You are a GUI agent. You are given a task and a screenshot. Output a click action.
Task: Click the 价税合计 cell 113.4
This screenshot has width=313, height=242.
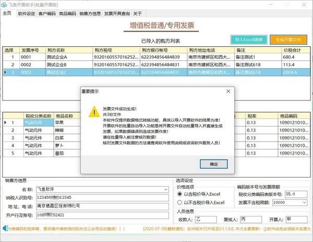point(296,65)
